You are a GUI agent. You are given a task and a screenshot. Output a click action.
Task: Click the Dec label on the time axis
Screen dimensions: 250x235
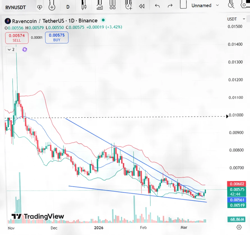54,228
